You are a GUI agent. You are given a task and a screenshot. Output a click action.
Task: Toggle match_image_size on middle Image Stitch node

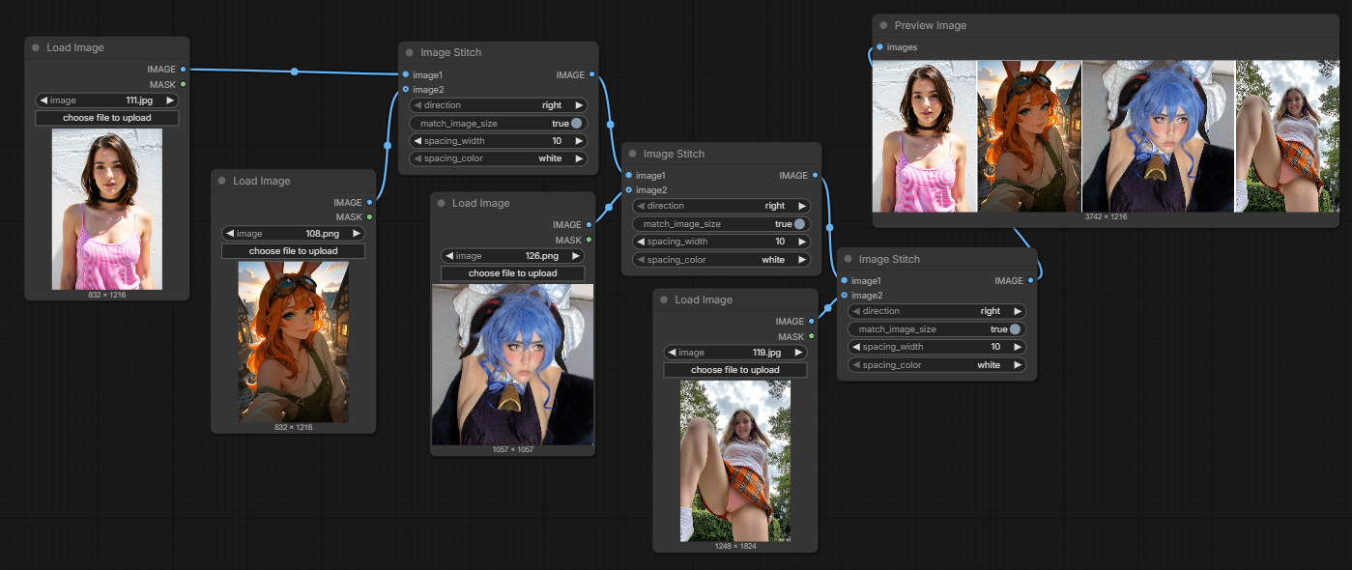tap(722, 224)
